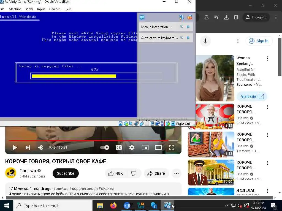282x211 pixels.
Task: Open Chrome downloads icon
Action: click(x=226, y=17)
